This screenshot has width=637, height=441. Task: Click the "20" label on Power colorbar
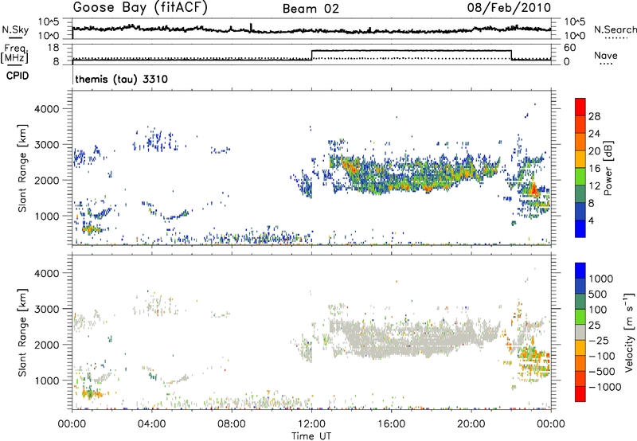coord(594,151)
